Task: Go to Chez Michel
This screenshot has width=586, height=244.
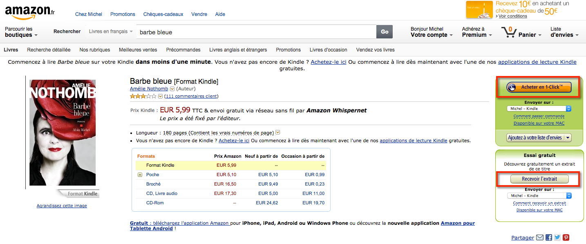Action: (x=89, y=14)
